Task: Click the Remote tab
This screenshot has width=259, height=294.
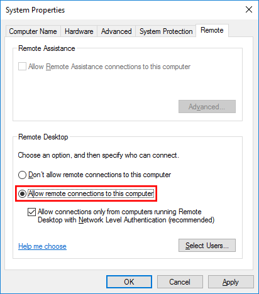Action: (x=212, y=30)
